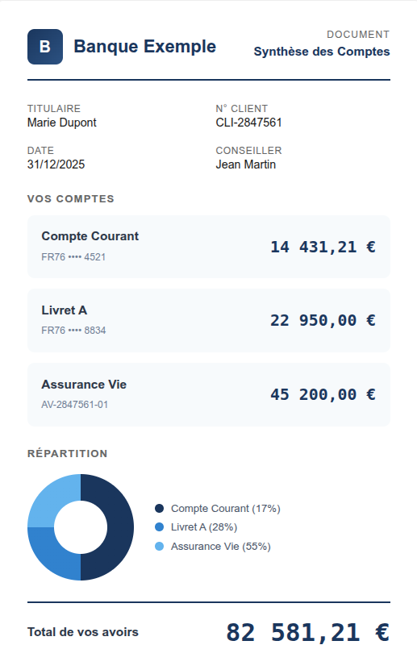Click the client number CLI-2847561

point(248,123)
